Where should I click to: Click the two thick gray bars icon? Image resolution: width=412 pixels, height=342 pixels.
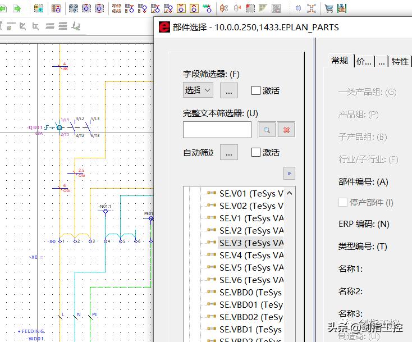click(x=49, y=26)
